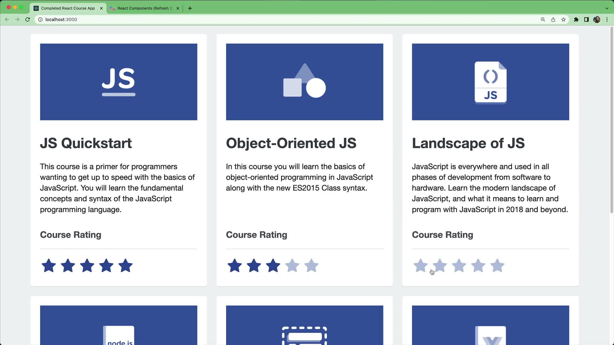Select the Completed React Course App tab

pos(67,8)
